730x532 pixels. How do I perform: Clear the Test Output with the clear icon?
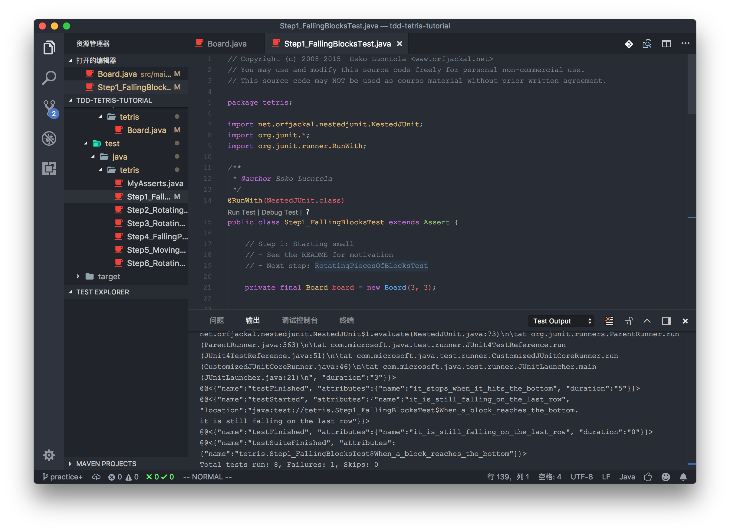click(x=609, y=321)
